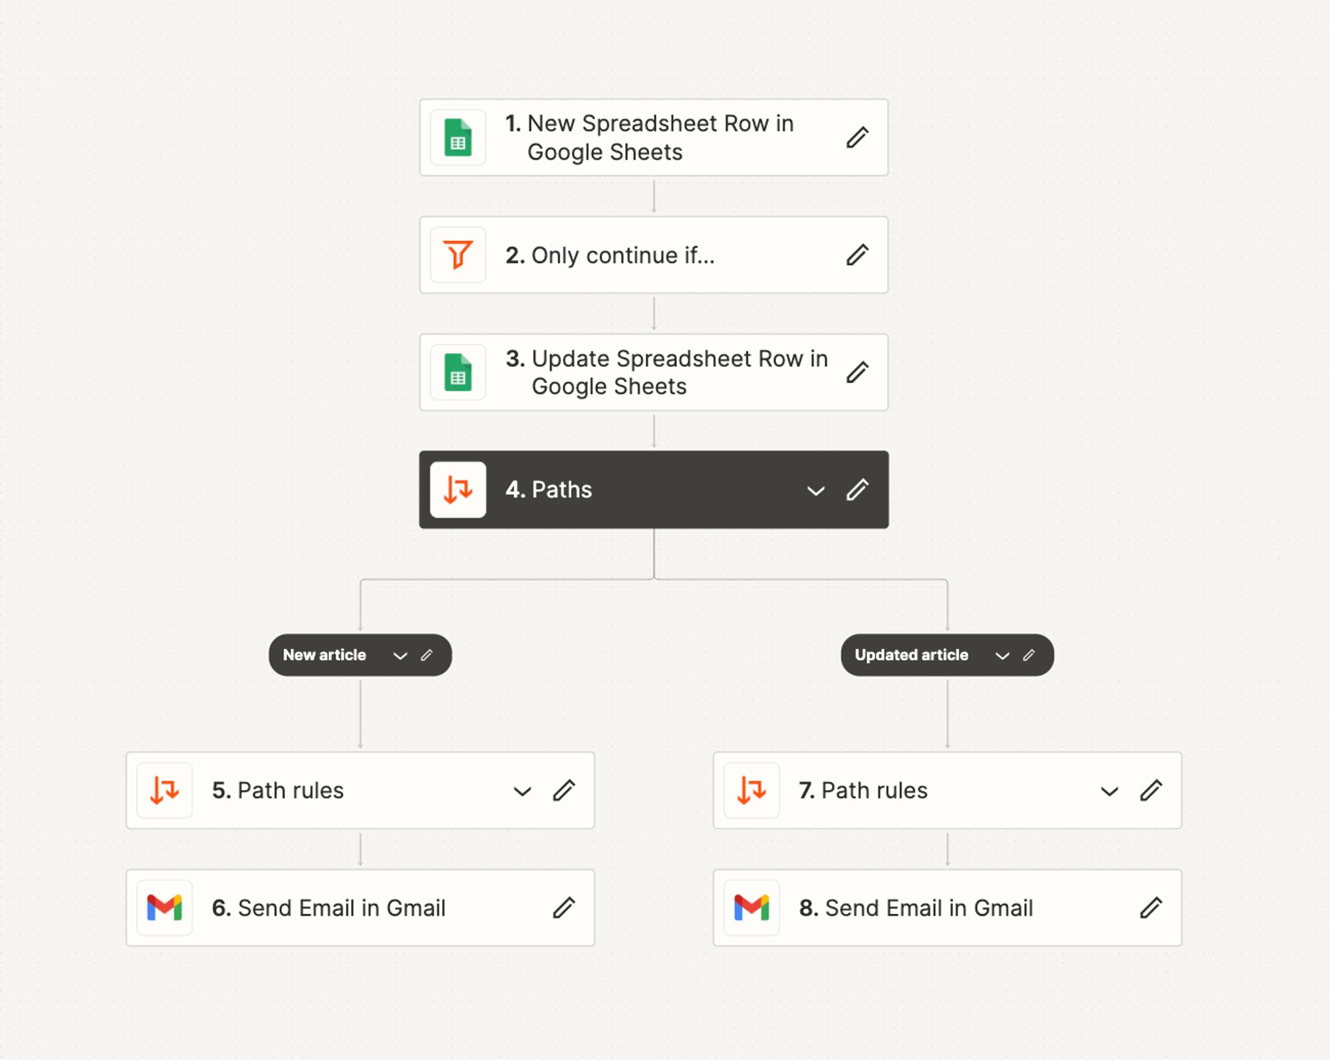The height and width of the screenshot is (1060, 1330).
Task: Select the Path rules icon on step 5
Action: 164,791
